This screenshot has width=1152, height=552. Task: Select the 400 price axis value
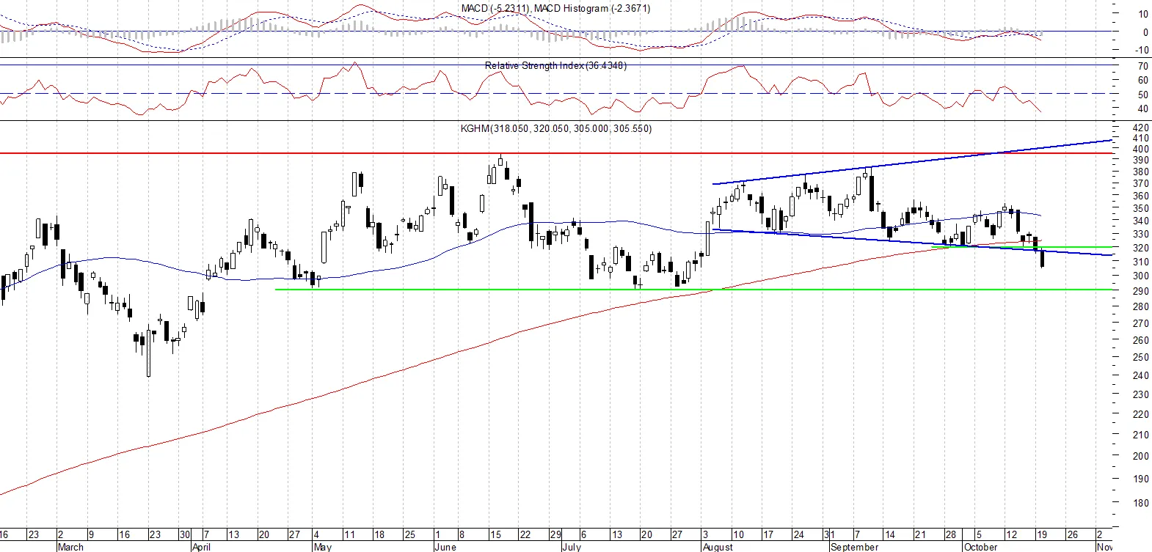coord(1141,149)
